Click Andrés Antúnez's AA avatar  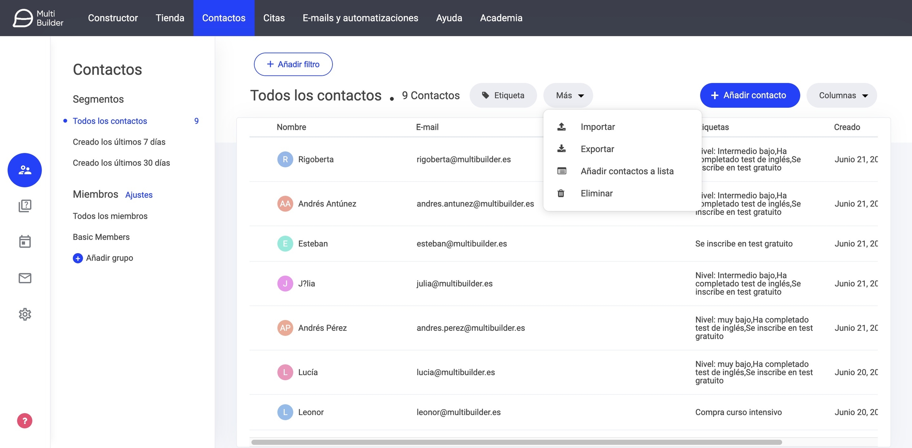tap(285, 204)
